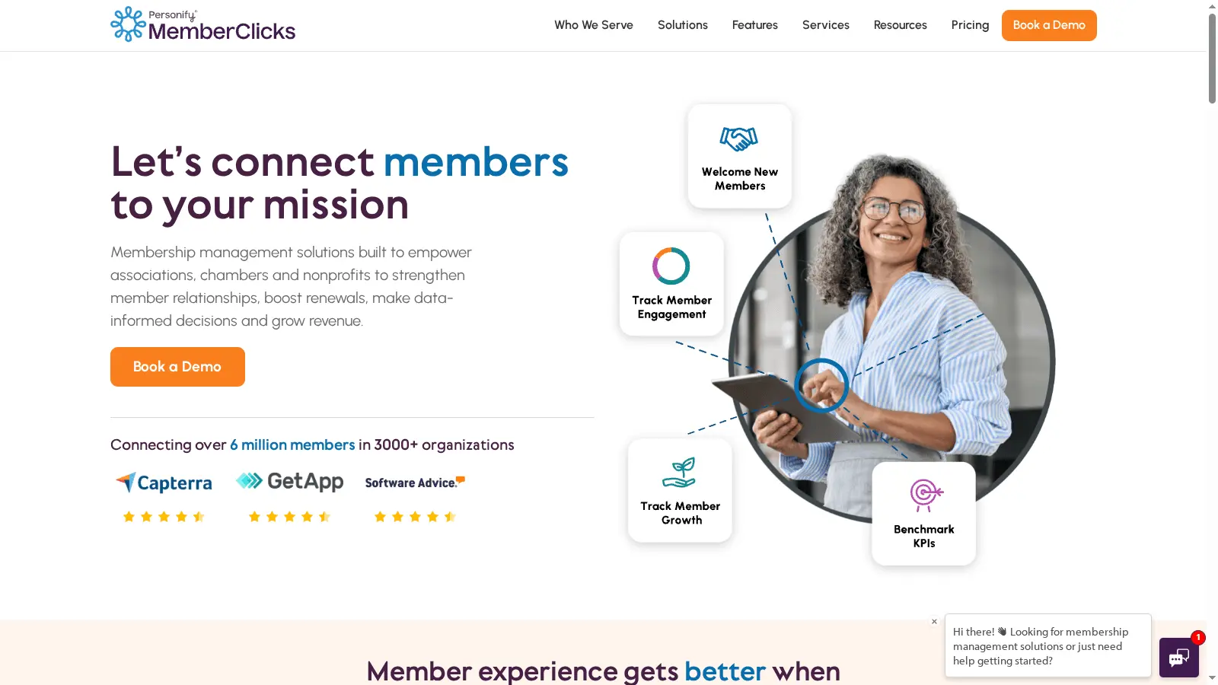The image size is (1218, 685).
Task: Open the chat widget speech bubble icon
Action: [x=1178, y=658]
